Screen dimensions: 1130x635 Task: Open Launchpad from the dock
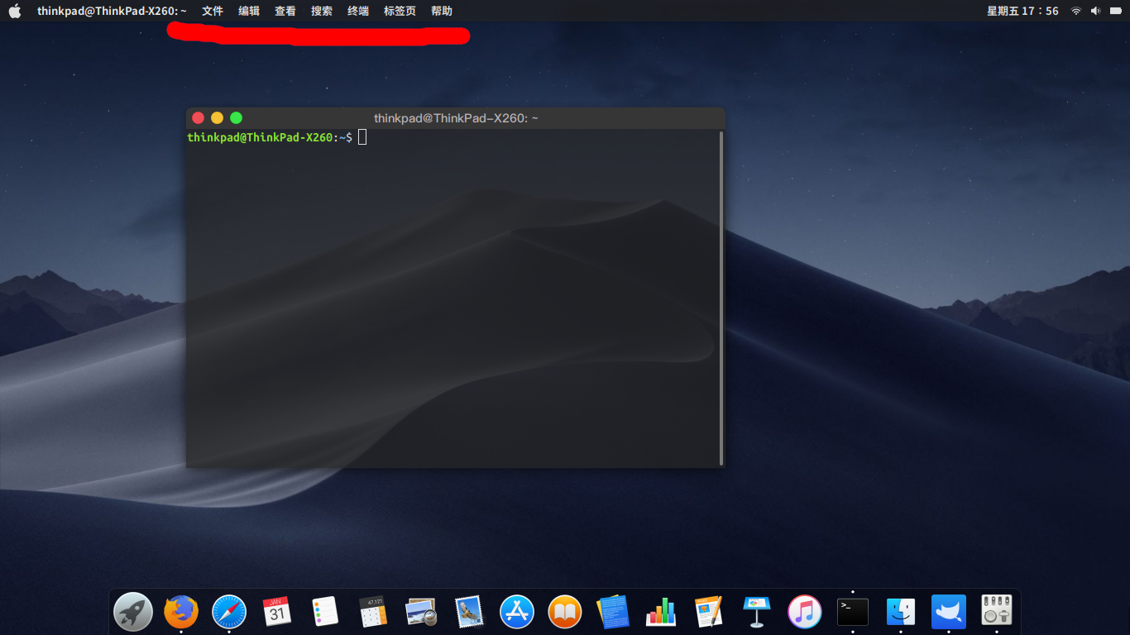point(132,612)
